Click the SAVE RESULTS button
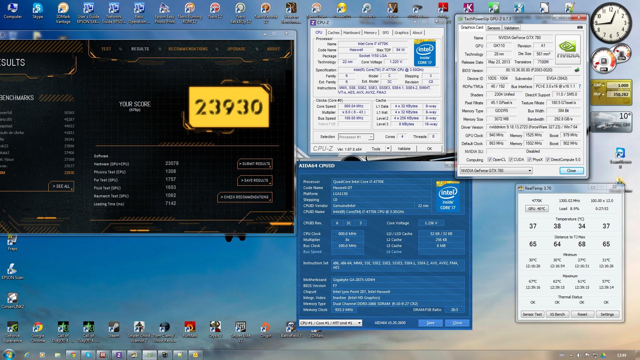Screen dimensions: 640x360 255,180
